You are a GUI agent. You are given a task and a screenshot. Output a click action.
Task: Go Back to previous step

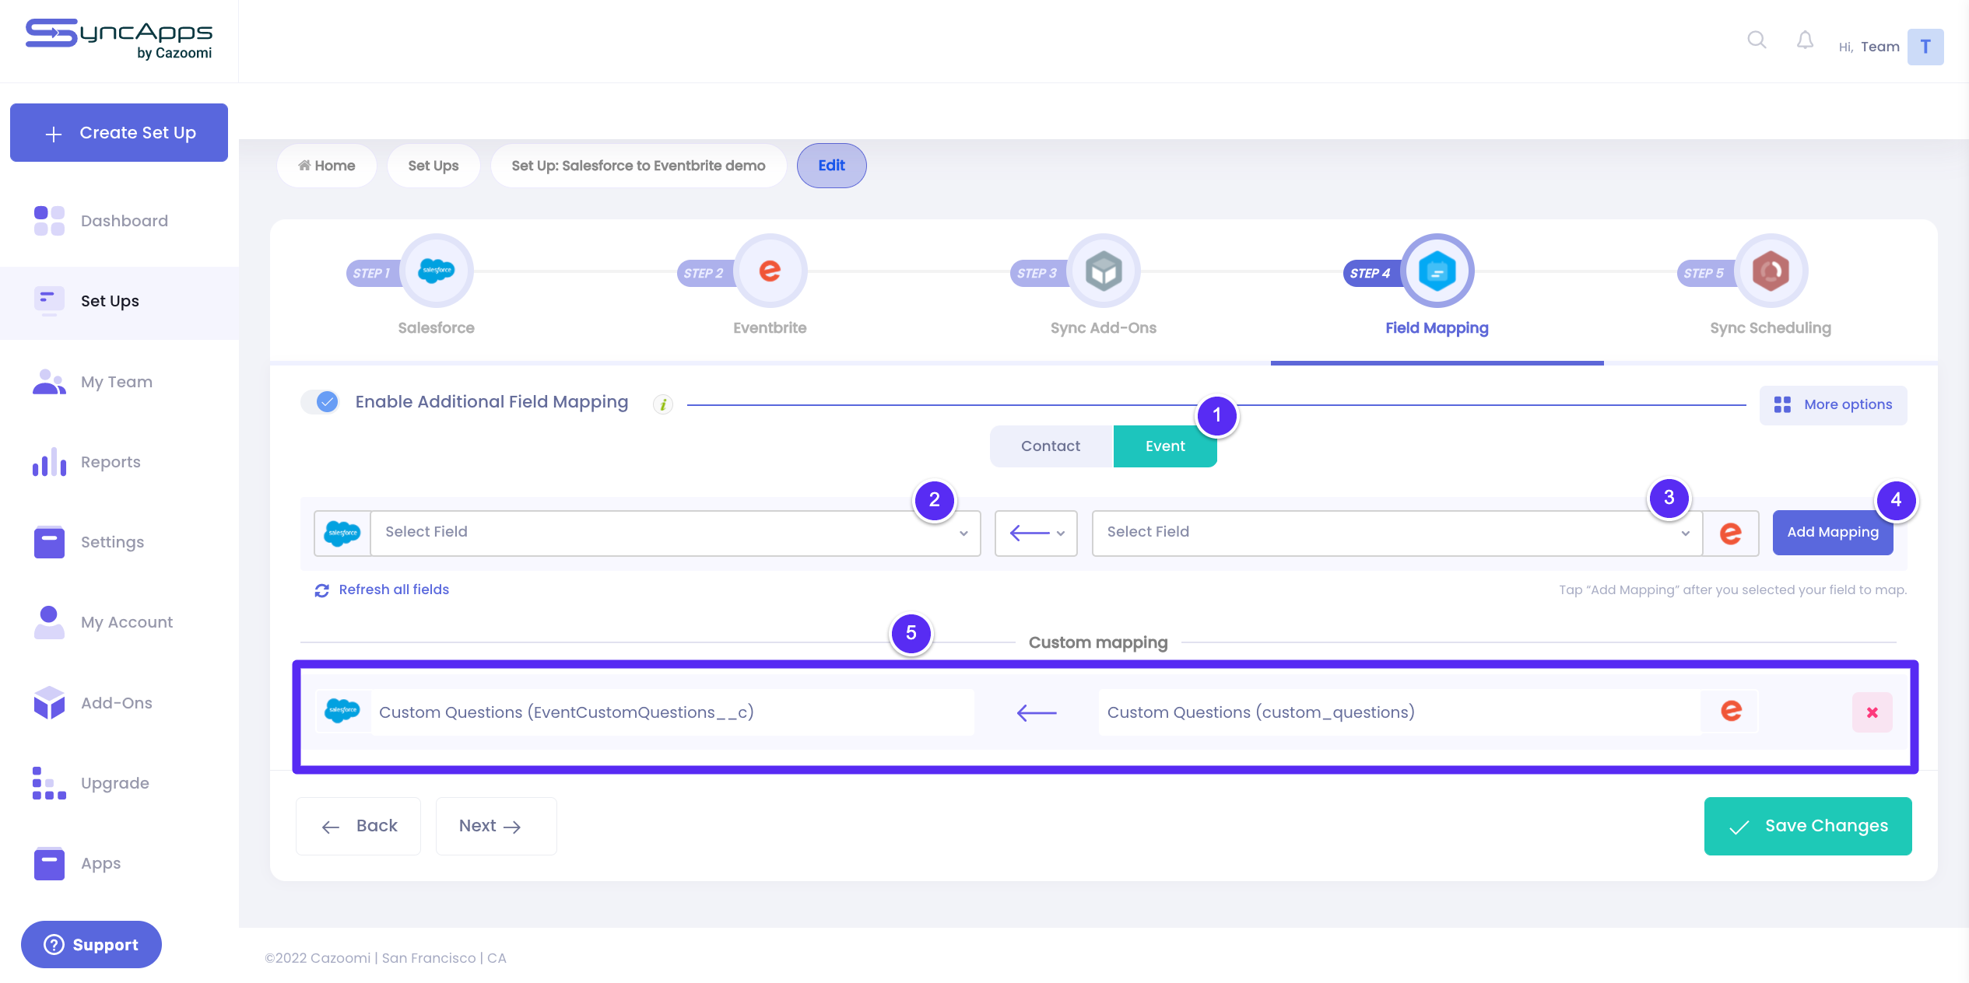[x=358, y=826]
